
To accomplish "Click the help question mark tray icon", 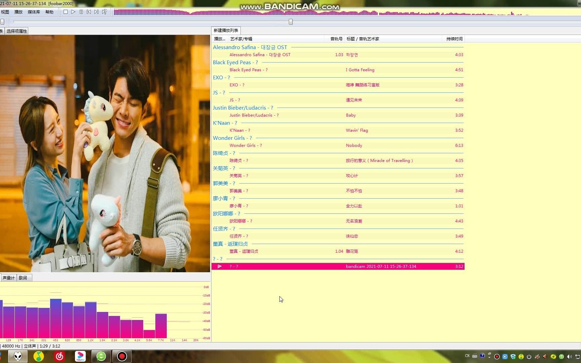I will [482, 356].
